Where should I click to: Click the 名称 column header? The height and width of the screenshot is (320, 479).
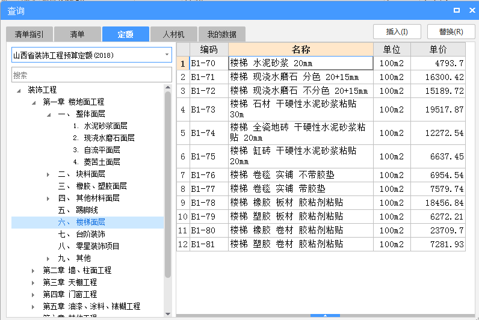(301, 49)
